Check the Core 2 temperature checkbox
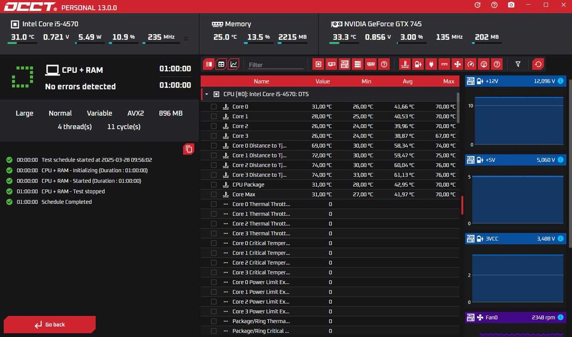 coord(214,126)
